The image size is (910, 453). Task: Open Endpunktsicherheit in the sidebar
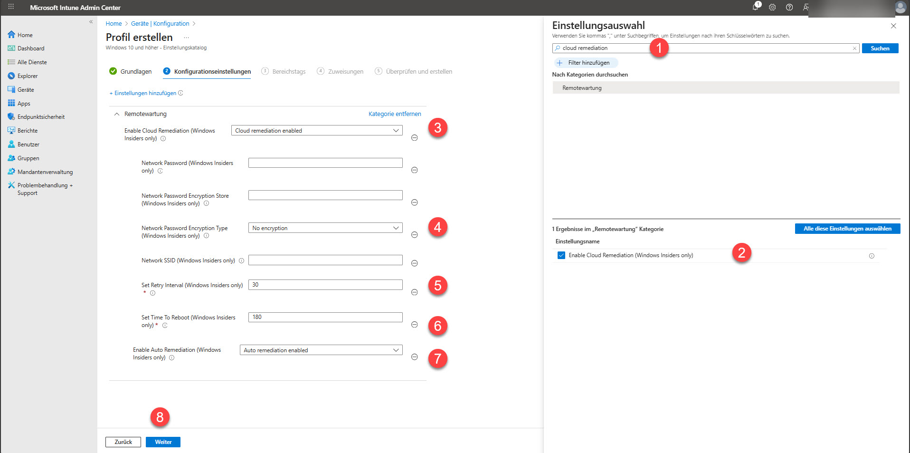[41, 117]
